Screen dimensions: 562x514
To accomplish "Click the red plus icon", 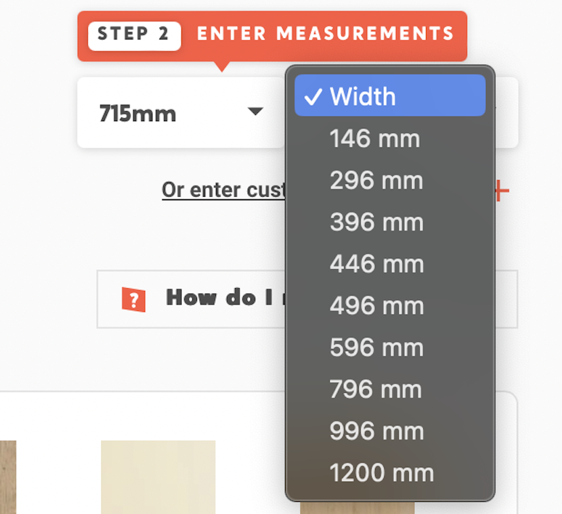I will click(502, 191).
